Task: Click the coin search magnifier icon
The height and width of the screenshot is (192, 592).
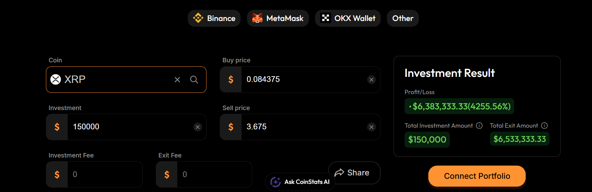Action: pos(194,80)
